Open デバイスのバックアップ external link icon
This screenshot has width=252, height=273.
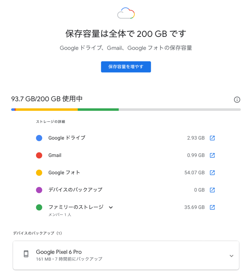click(x=212, y=190)
